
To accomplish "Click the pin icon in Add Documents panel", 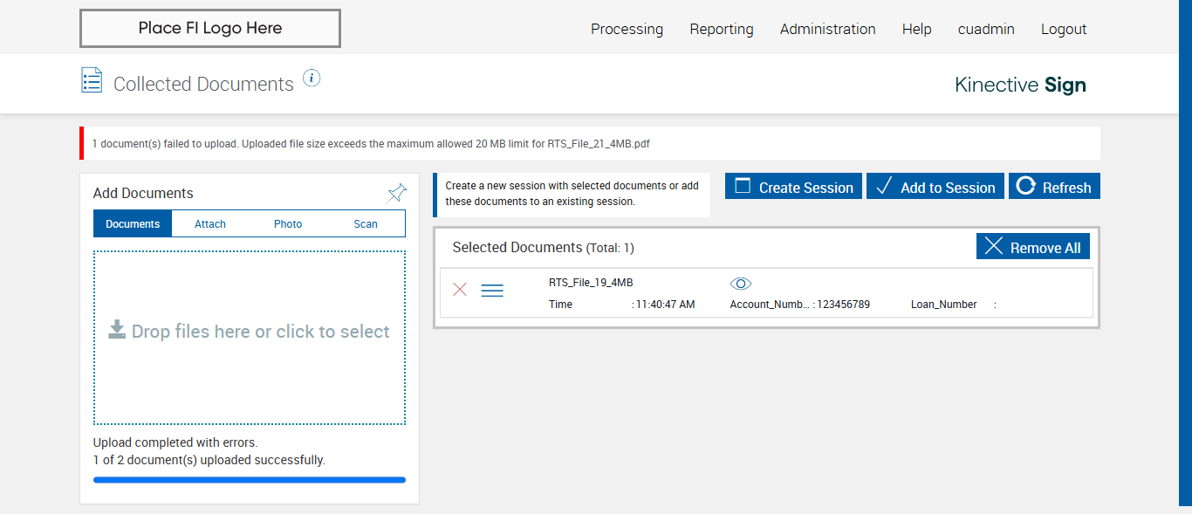I will pos(396,193).
